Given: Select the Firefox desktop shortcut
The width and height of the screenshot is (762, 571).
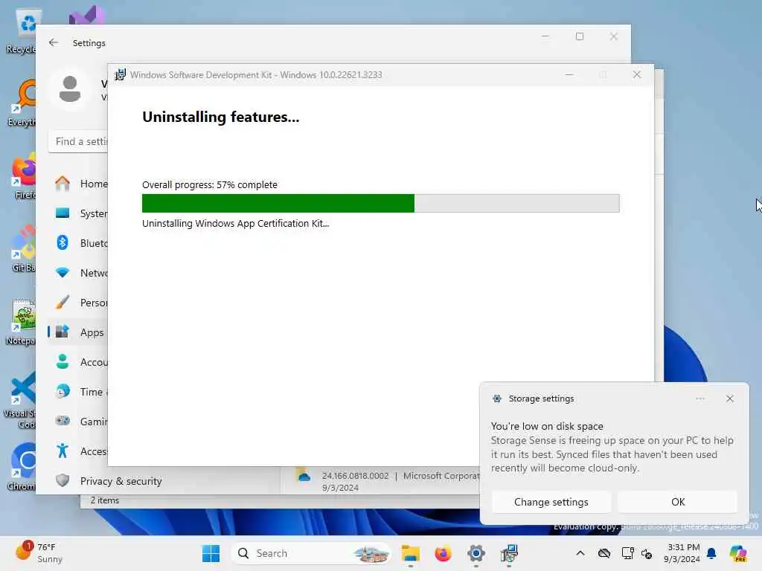Looking at the screenshot, I should [23, 176].
